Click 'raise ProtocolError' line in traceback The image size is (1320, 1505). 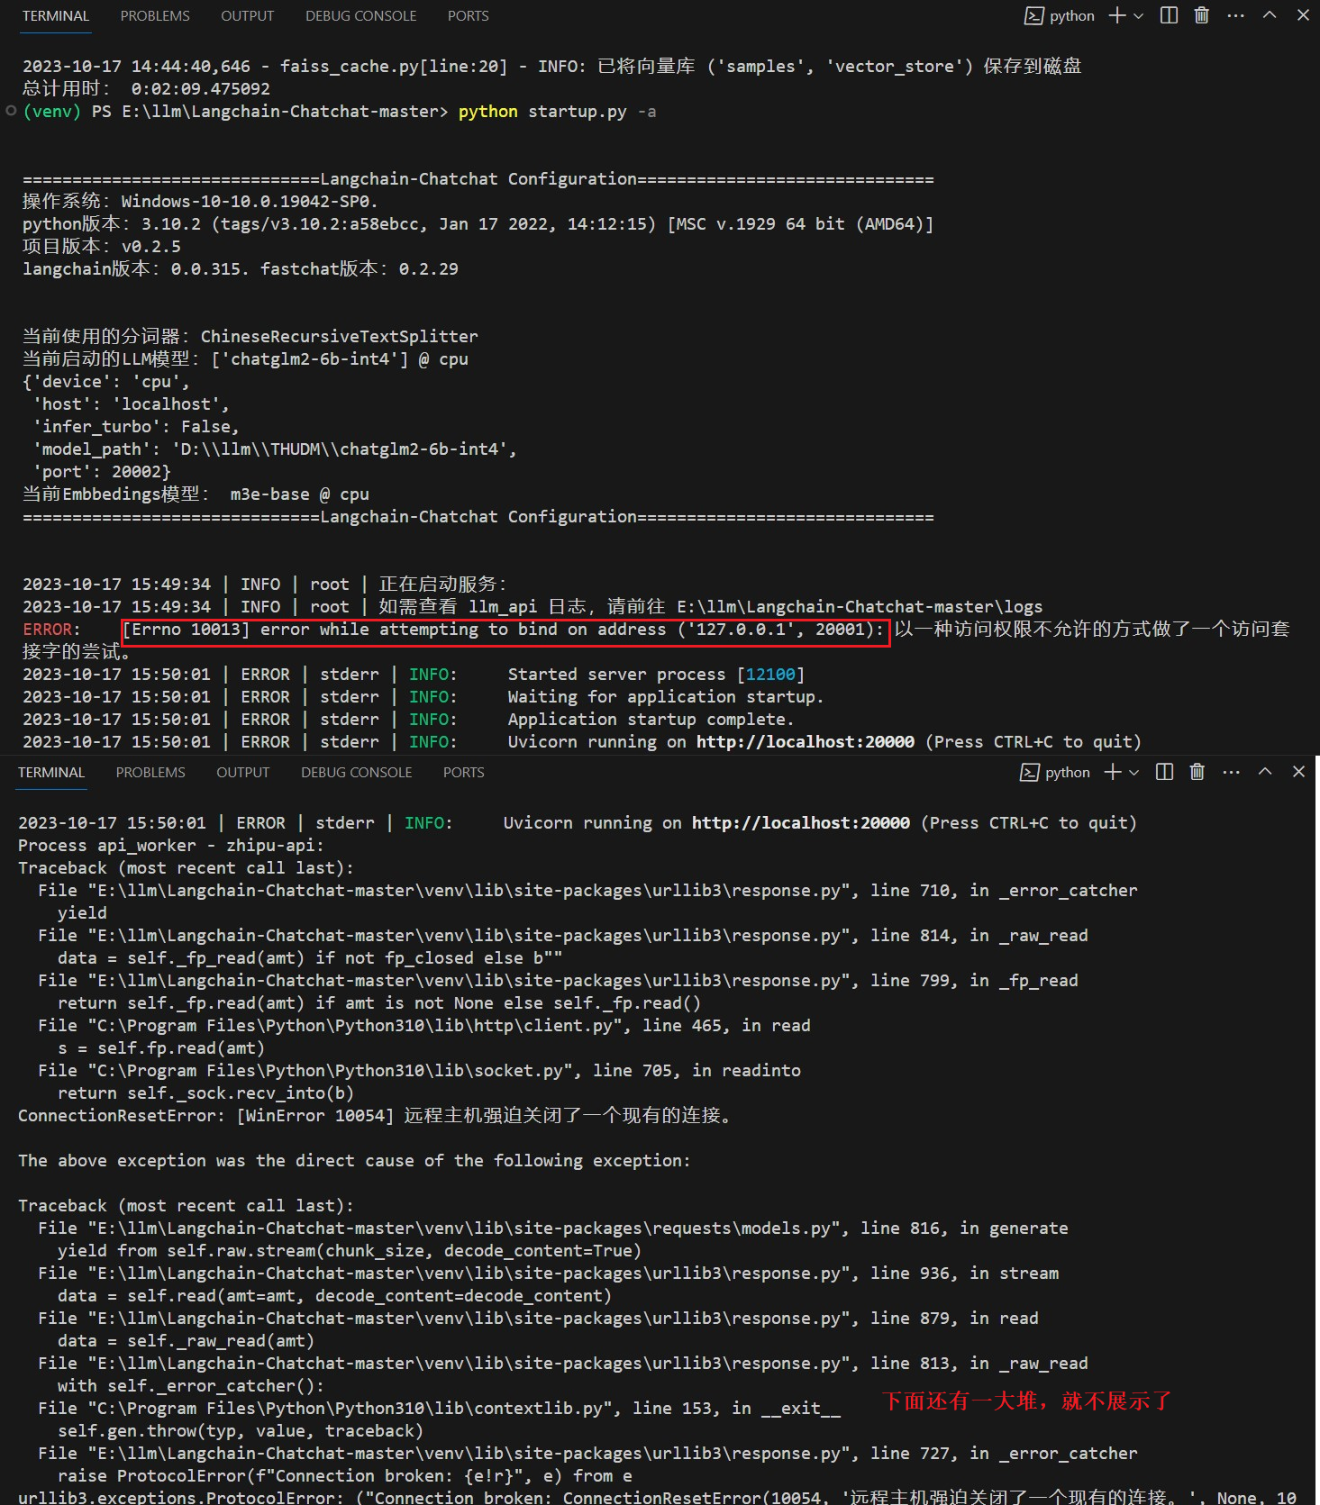click(x=345, y=1476)
